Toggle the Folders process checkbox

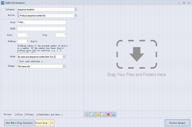coord(25,114)
